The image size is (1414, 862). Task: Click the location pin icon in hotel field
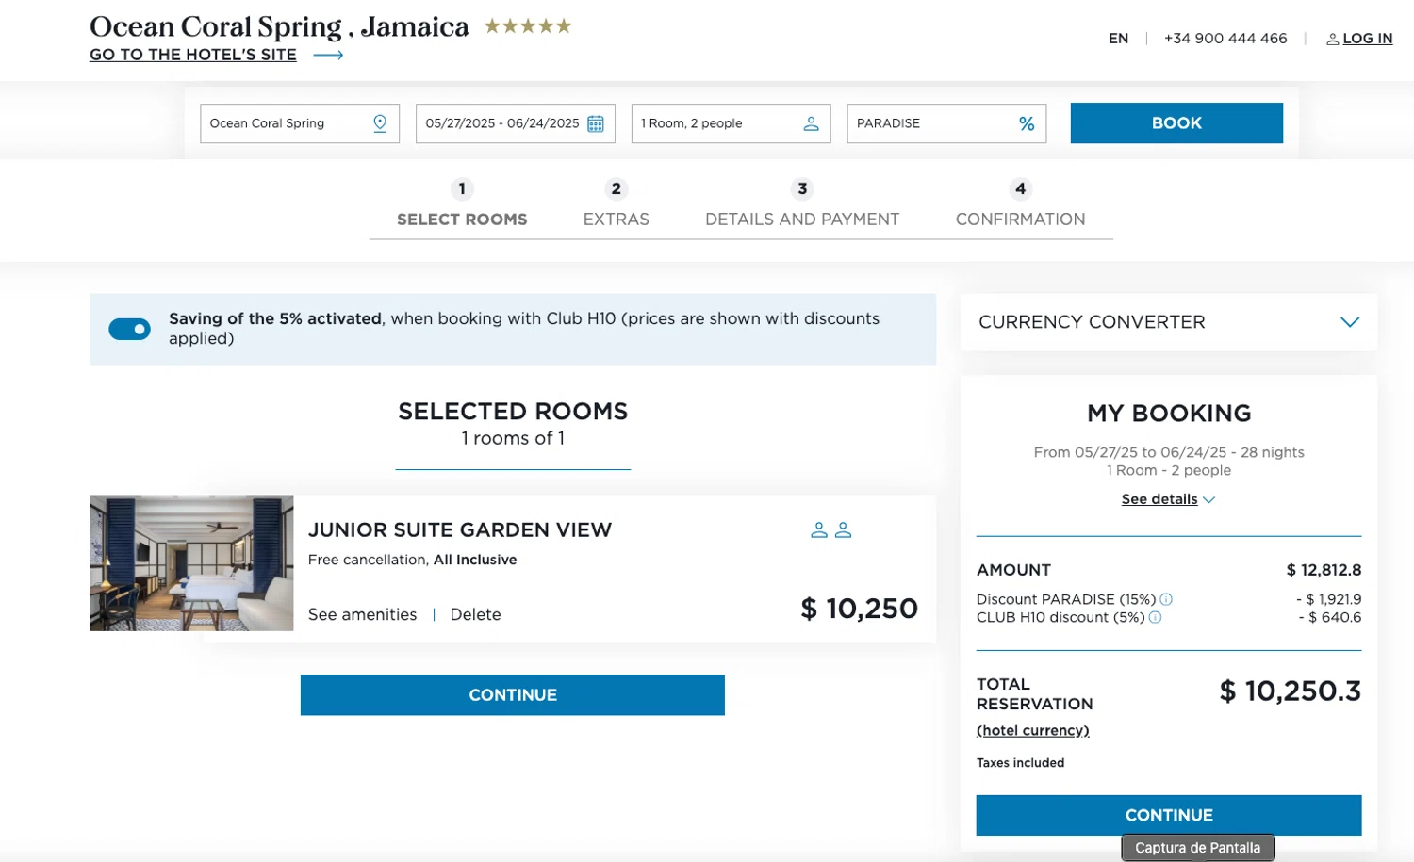(380, 123)
